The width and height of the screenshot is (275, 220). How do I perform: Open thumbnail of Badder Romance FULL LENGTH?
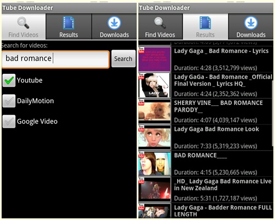coord(155,211)
